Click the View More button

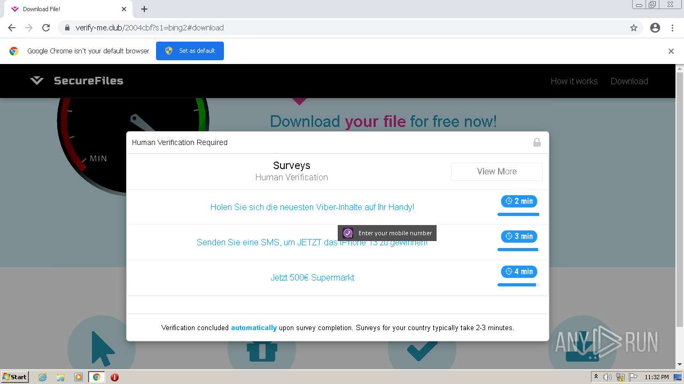click(x=496, y=171)
